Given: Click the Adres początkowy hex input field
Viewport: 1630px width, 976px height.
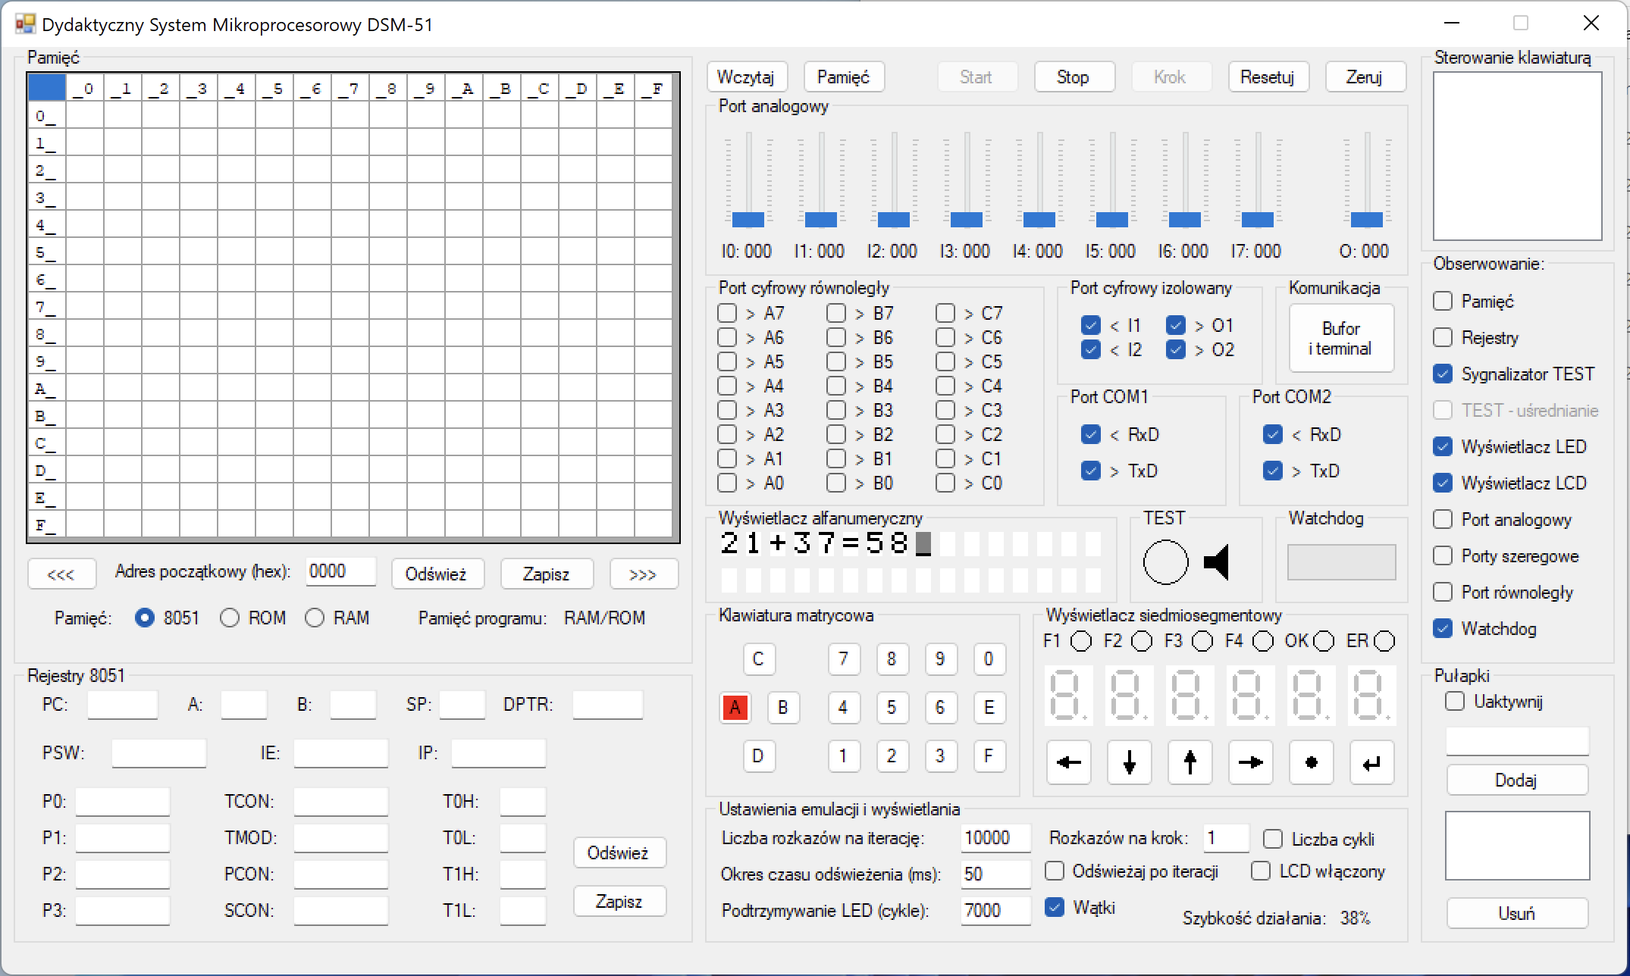Looking at the screenshot, I should pos(340,571).
